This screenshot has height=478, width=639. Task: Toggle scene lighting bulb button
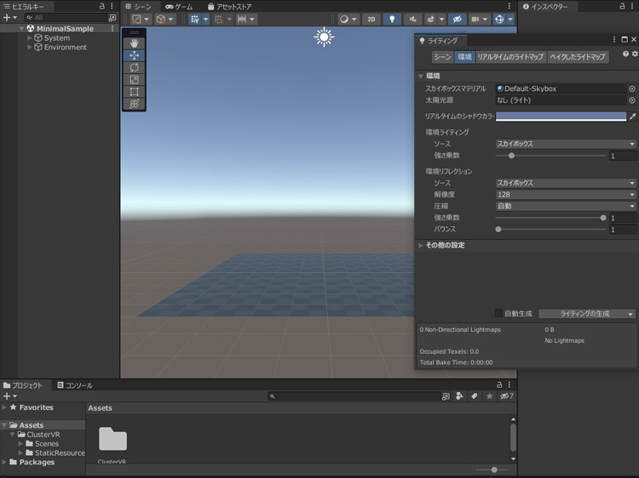[x=392, y=19]
